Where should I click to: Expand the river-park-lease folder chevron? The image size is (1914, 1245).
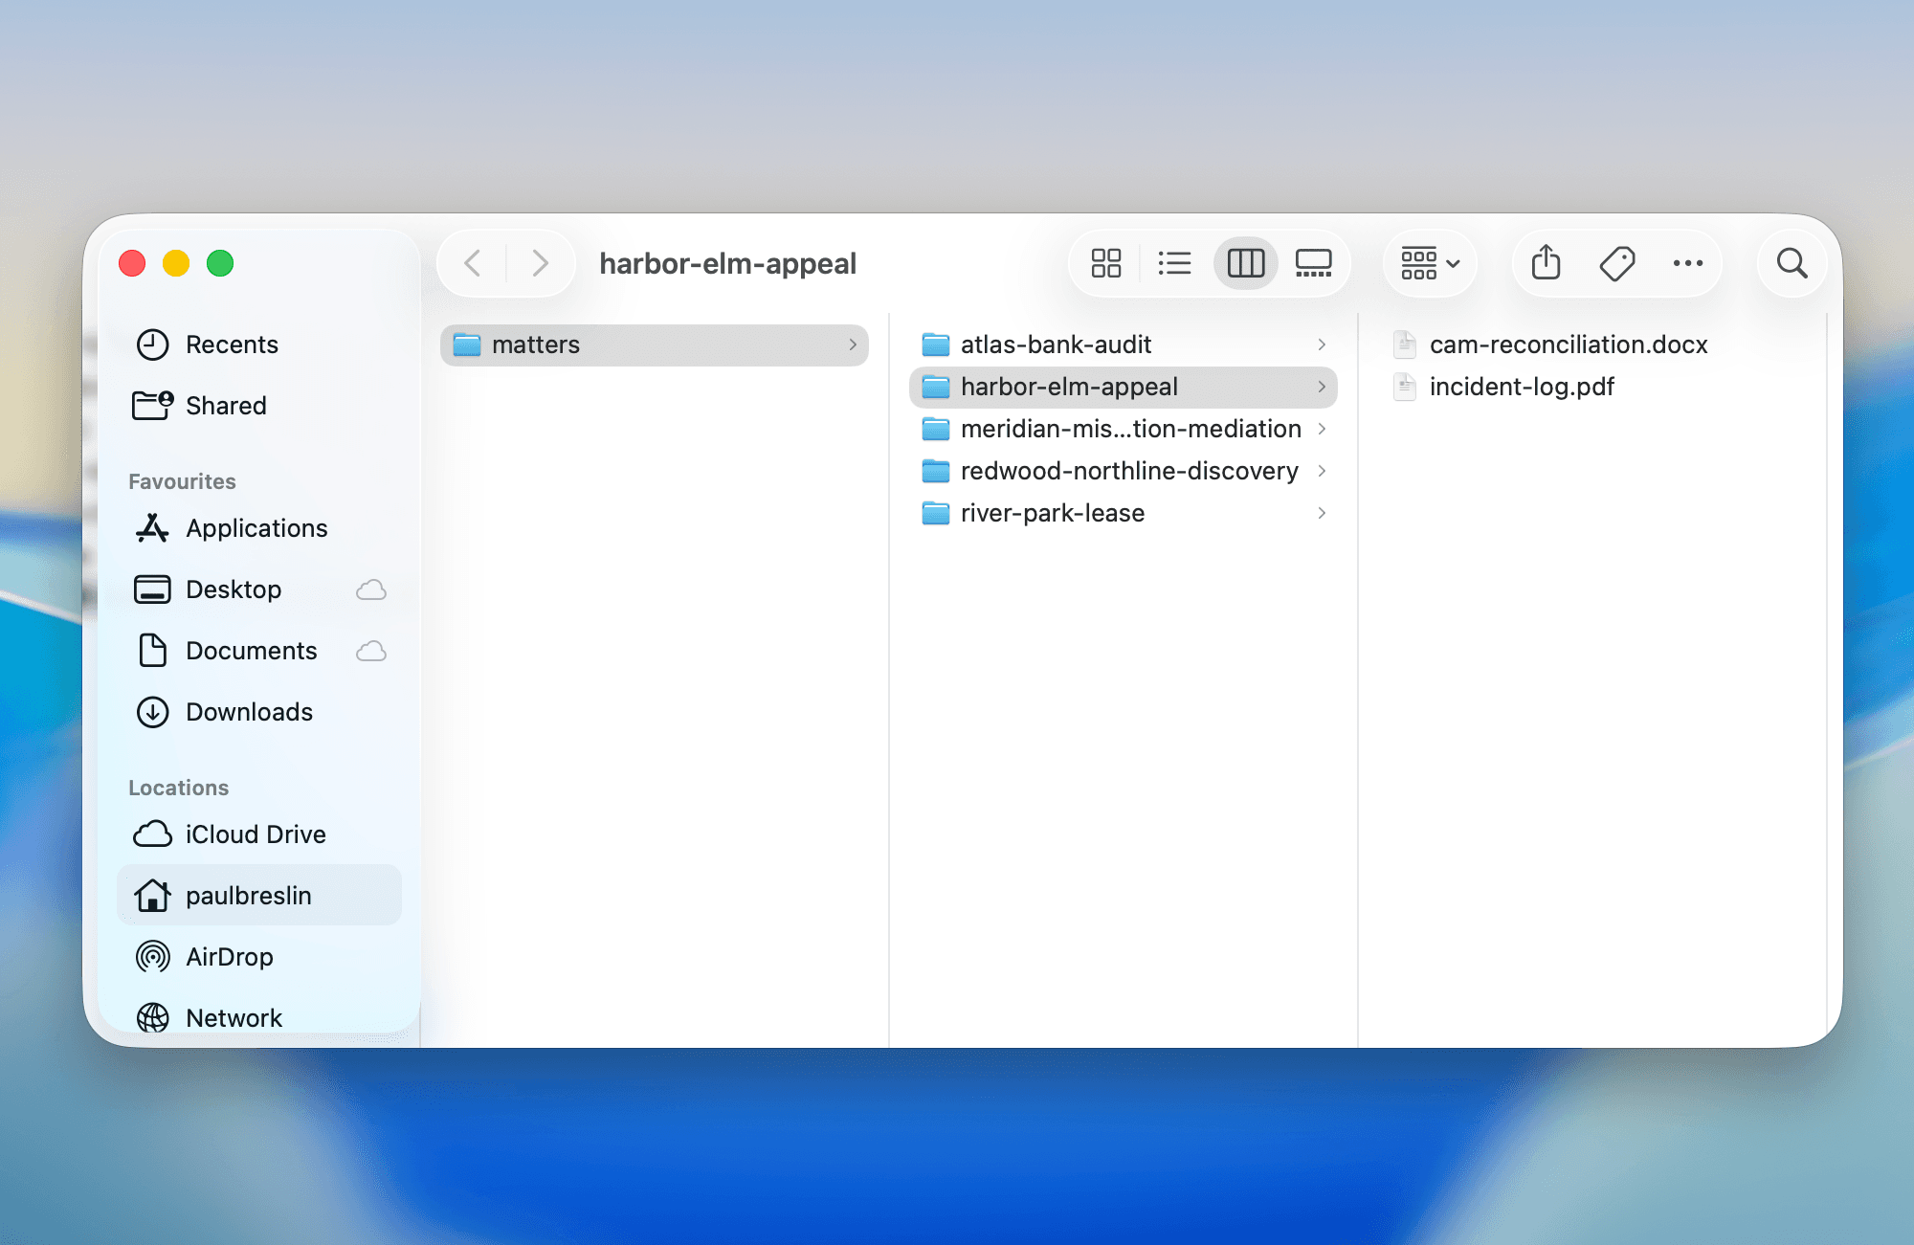1322,513
